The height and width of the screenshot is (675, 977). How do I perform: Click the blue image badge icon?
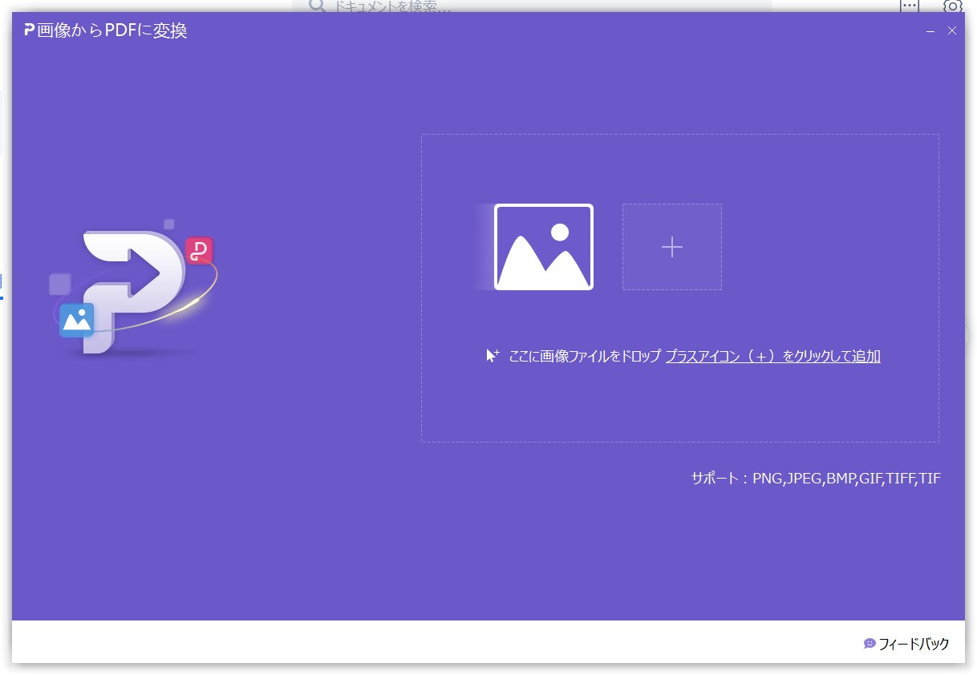tap(77, 321)
